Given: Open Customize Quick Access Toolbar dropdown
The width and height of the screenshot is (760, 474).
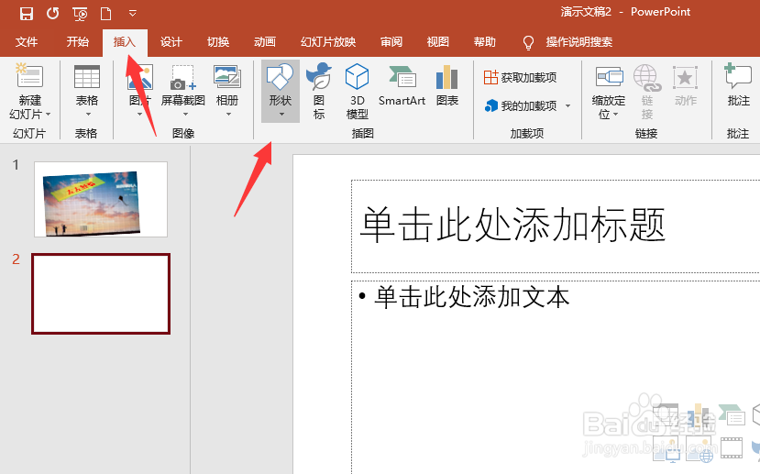Looking at the screenshot, I should coord(132,14).
